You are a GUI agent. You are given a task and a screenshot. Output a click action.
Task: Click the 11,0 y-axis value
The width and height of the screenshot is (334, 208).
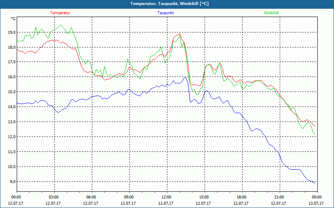click(12, 152)
